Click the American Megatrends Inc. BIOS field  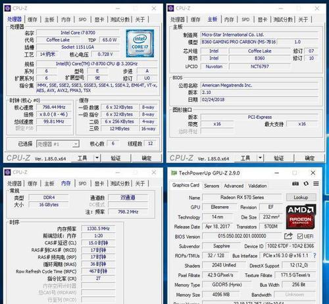(x=259, y=85)
